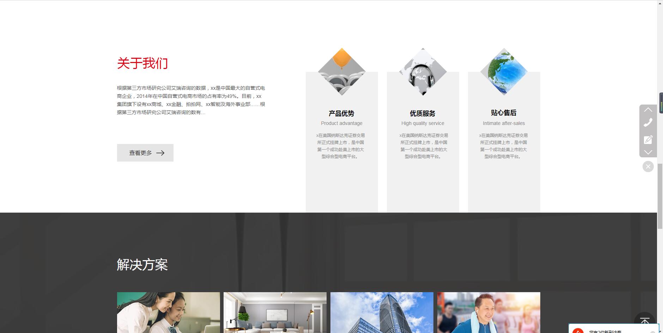Click the globe earth diamond icon
The width and height of the screenshot is (663, 333).
click(504, 72)
